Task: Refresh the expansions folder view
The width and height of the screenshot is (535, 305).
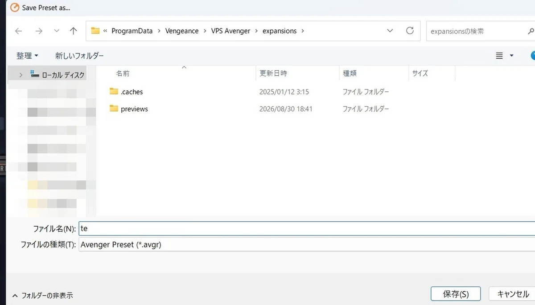Action: coord(410,31)
